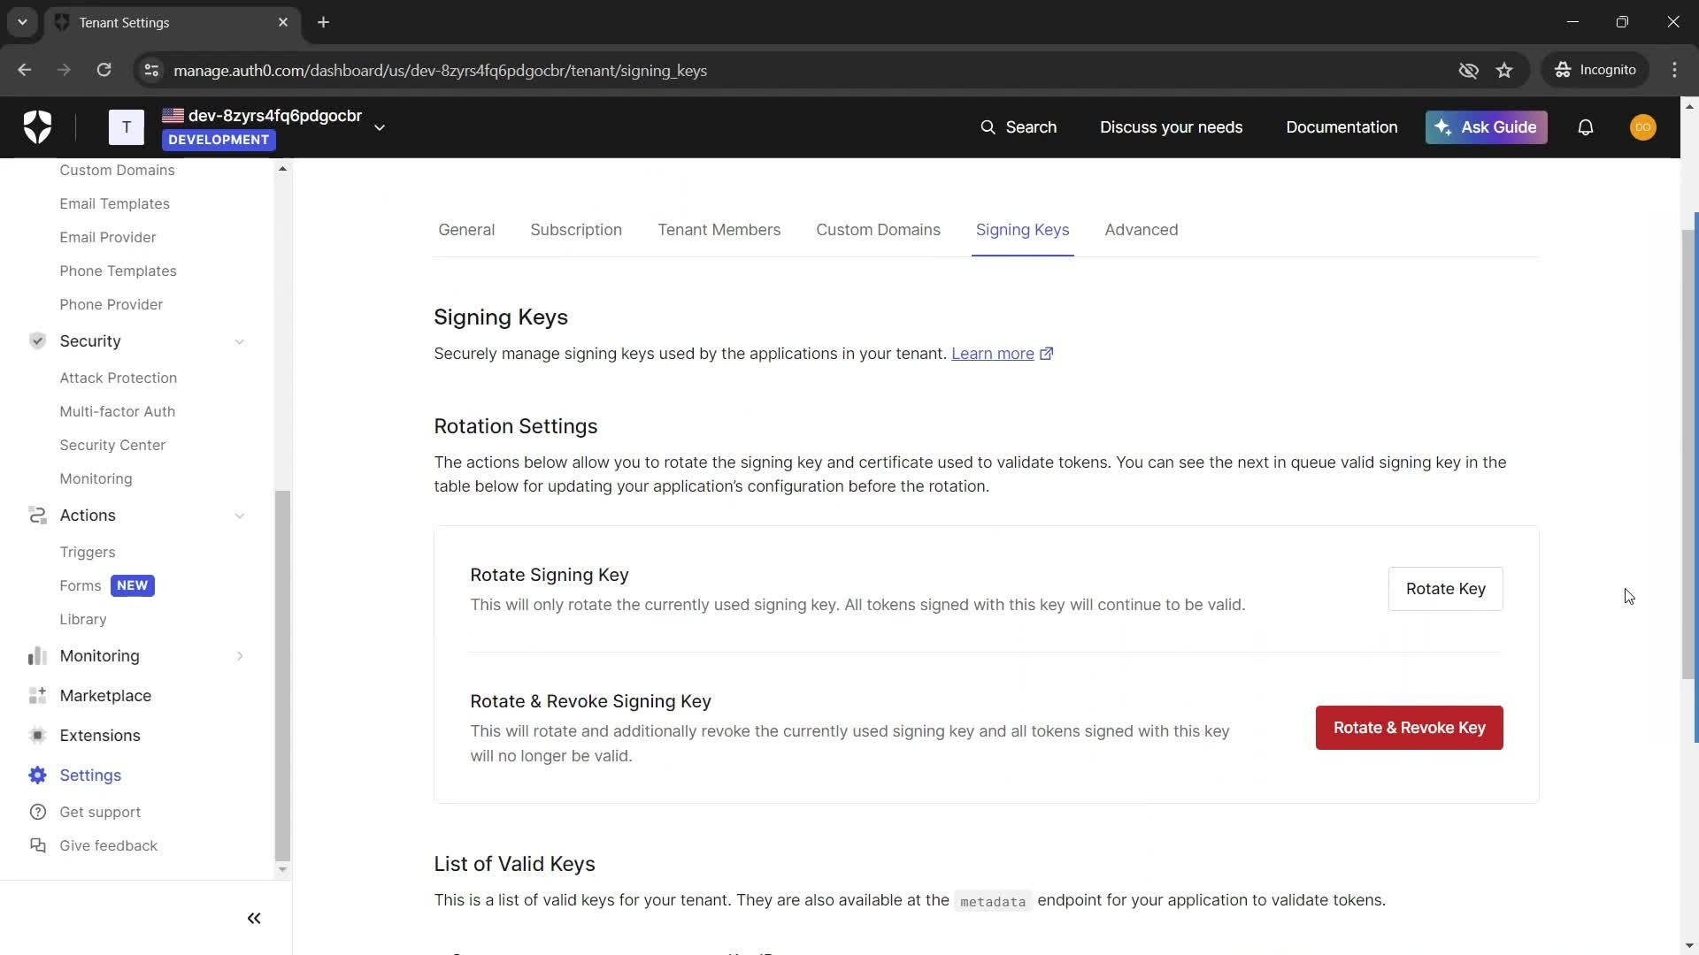
Task: Click Discuss your needs link
Action: [x=1171, y=127]
